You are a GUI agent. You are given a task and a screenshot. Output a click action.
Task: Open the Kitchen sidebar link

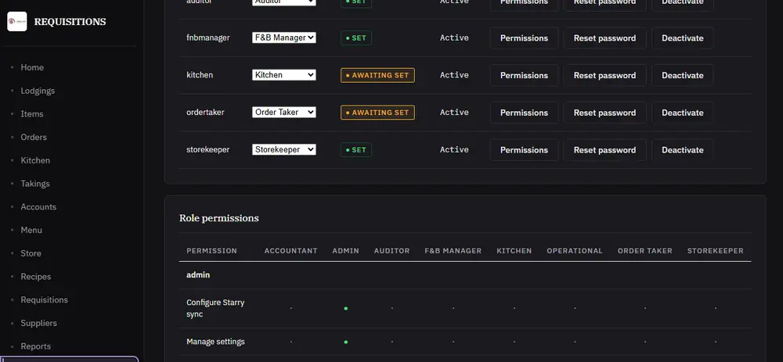point(35,160)
